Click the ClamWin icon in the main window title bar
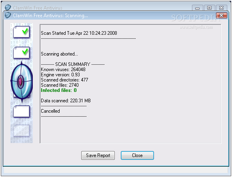 tap(8, 7)
